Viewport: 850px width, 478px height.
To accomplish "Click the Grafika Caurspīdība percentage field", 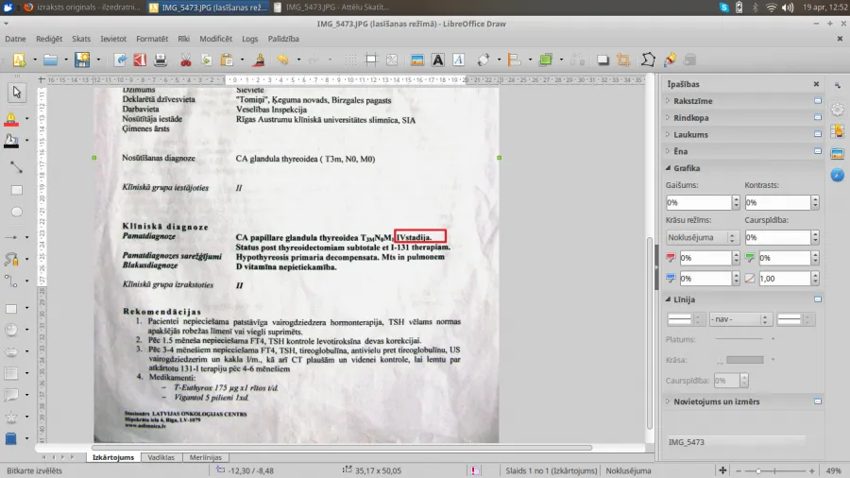I will pos(777,237).
